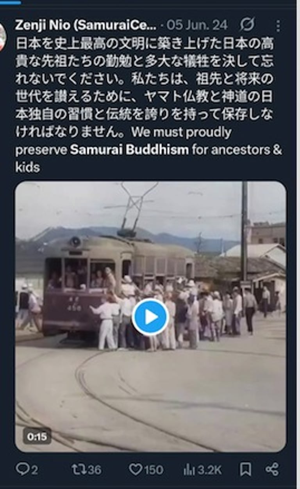Click the 2 replies count

coord(34,470)
